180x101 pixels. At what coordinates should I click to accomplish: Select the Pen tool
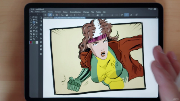click(31, 28)
